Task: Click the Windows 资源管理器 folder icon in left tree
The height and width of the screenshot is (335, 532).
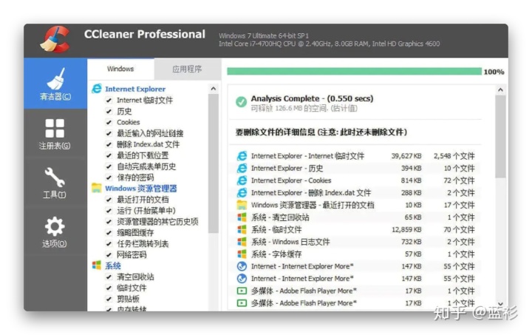Action: [97, 188]
